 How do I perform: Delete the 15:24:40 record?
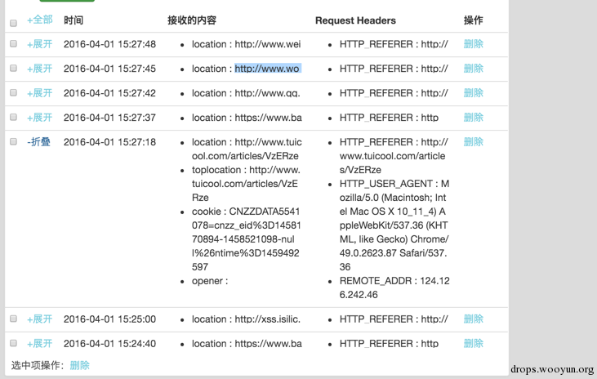pyautogui.click(x=473, y=344)
